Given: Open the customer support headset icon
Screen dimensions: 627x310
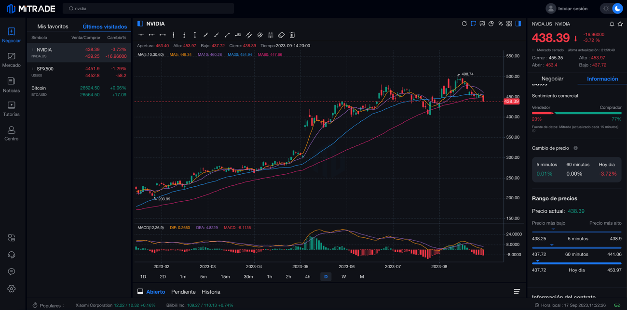Looking at the screenshot, I should (x=12, y=255).
